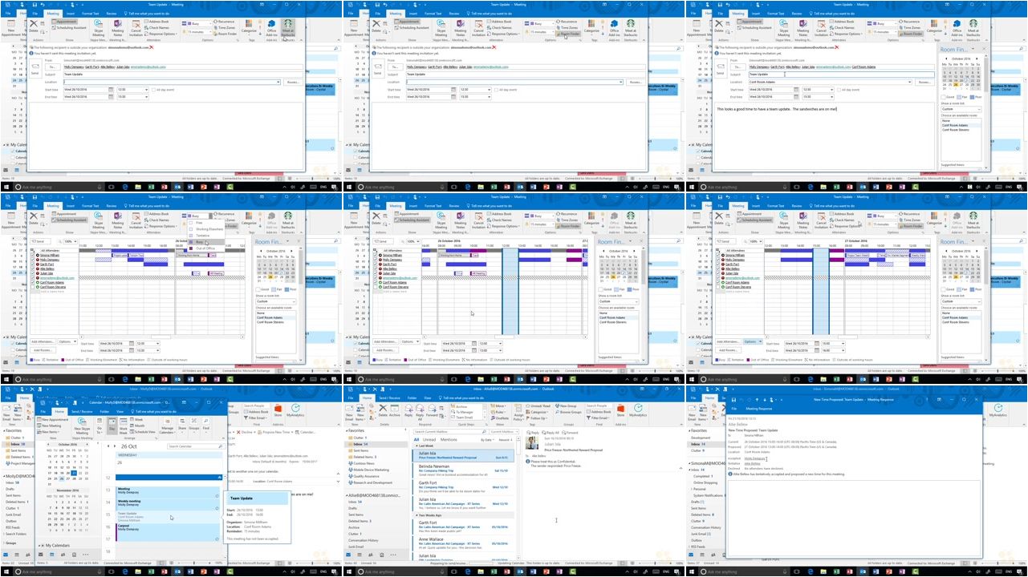
Task: Open Team Update appointment in Molly's calendar
Action: point(166,517)
